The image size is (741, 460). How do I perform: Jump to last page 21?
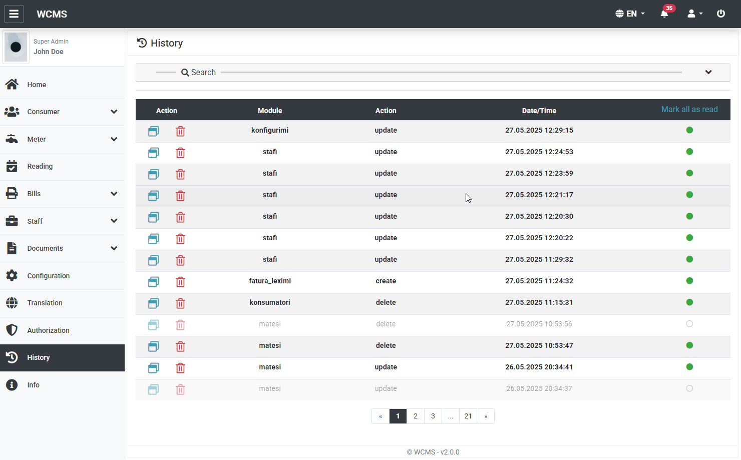point(468,416)
